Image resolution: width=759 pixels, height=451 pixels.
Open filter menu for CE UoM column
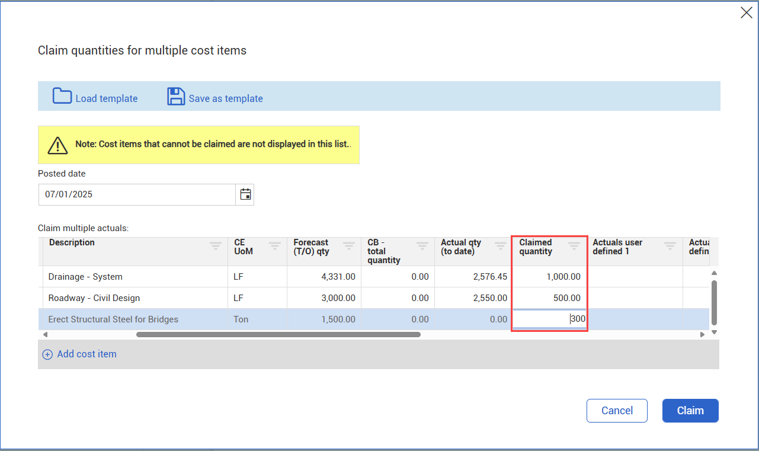275,246
